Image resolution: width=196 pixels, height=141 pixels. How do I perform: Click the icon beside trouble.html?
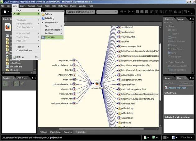(x=119, y=27)
